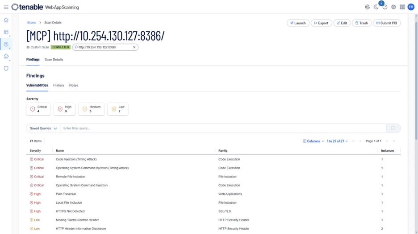The width and height of the screenshot is (418, 234).
Task: Go to the previous page arrow
Action: pyautogui.click(x=360, y=141)
